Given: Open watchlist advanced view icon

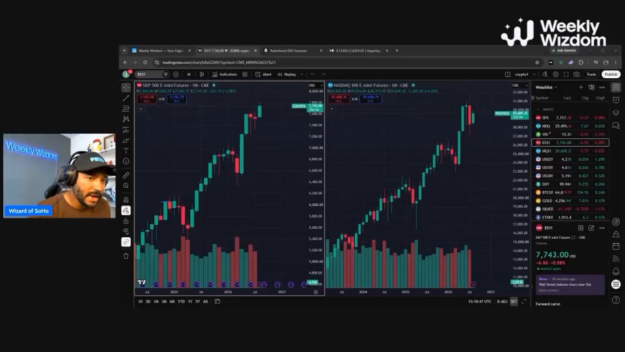Looking at the screenshot, I should pos(592,87).
